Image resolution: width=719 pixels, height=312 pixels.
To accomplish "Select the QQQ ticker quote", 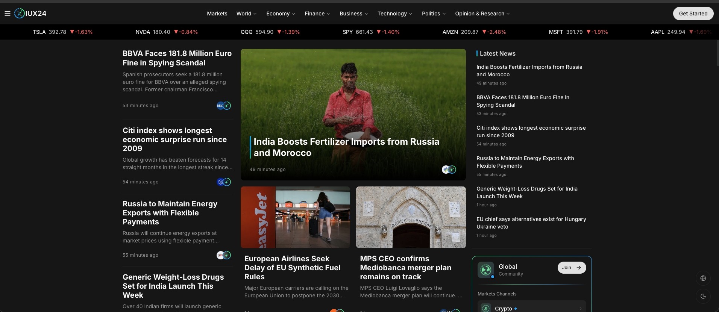I will [270, 32].
